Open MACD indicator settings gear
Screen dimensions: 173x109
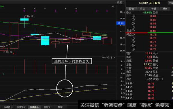[108, 58]
